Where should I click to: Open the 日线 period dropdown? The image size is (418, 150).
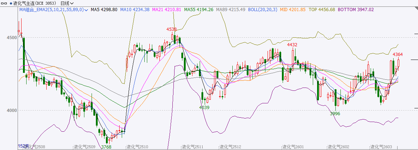tap(67, 3)
